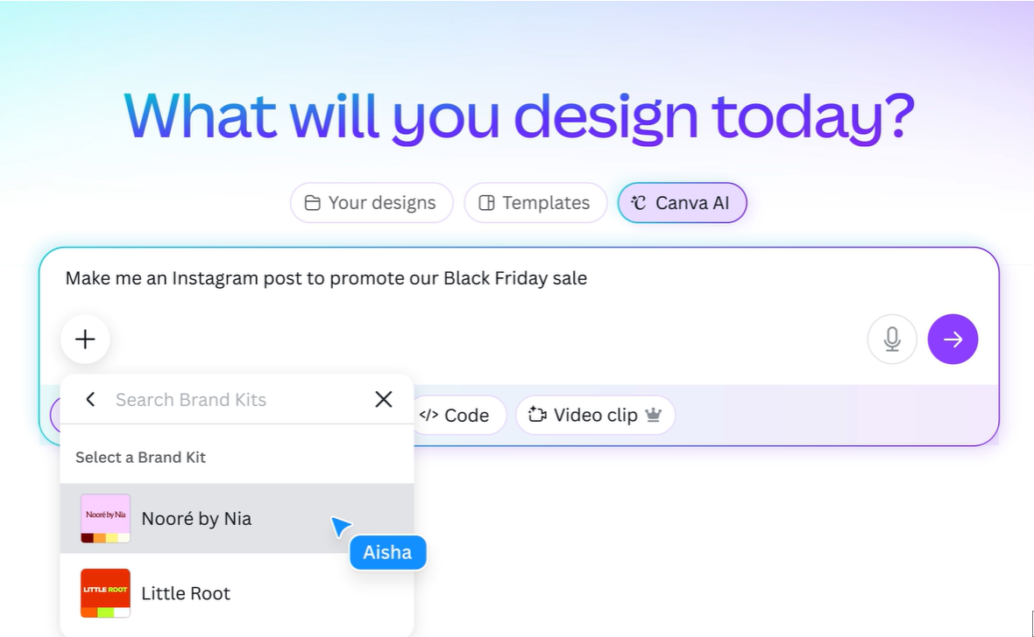Click the plus icon to add attachments
The width and height of the screenshot is (1034, 637).
[x=84, y=339]
